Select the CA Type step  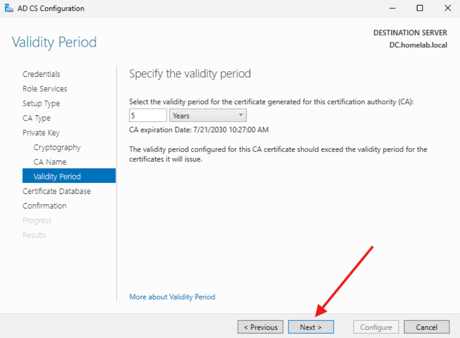click(x=36, y=118)
